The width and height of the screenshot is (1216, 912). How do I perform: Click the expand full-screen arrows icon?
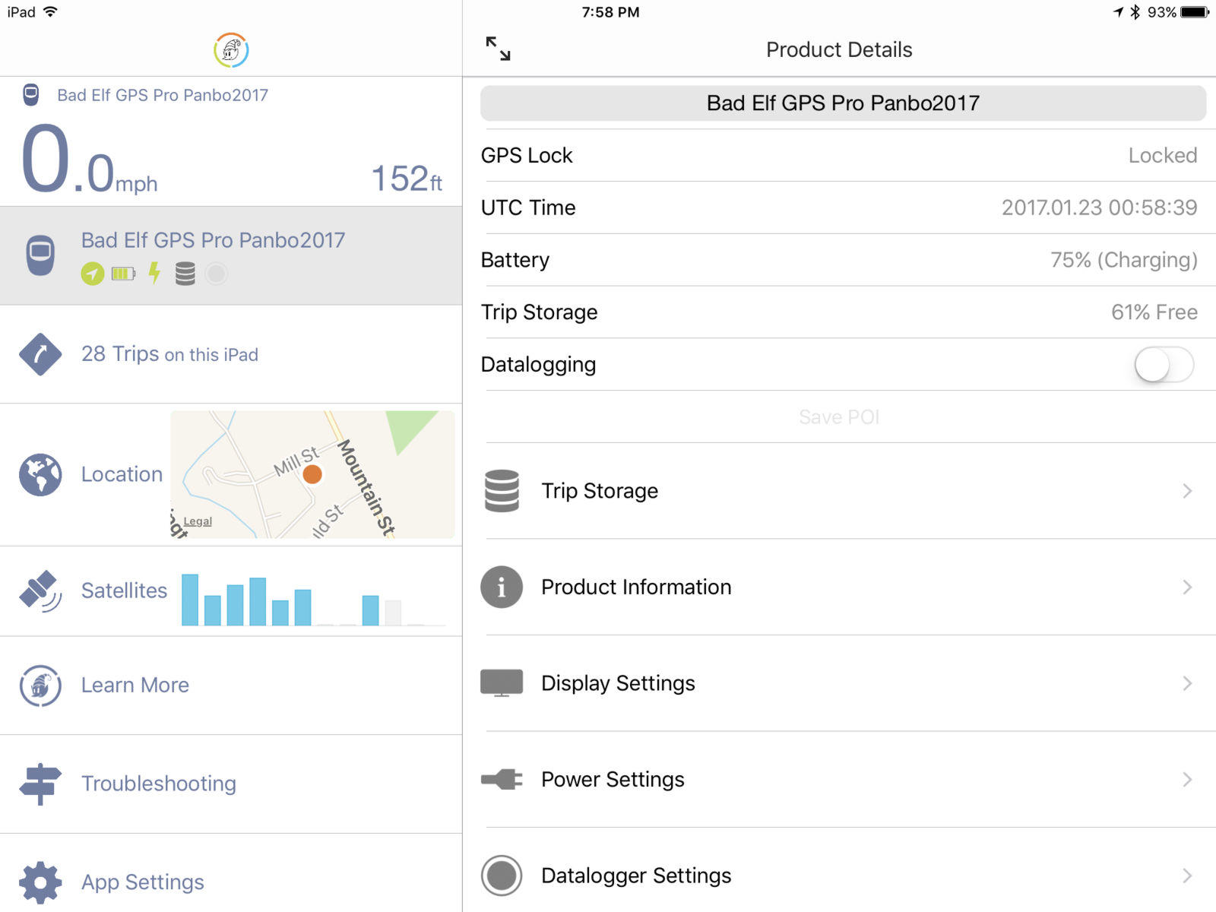coord(498,49)
